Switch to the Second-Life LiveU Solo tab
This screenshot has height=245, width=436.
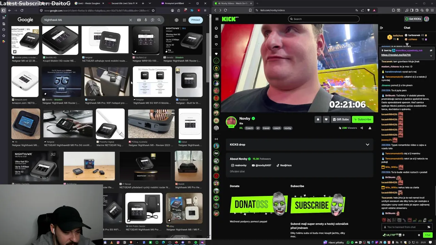click(123, 3)
